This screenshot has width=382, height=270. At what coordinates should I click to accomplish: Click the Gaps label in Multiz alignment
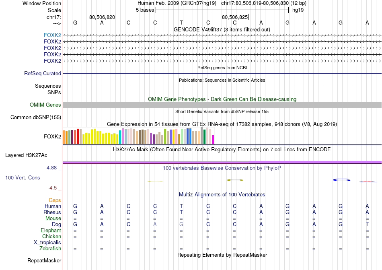[55, 200]
